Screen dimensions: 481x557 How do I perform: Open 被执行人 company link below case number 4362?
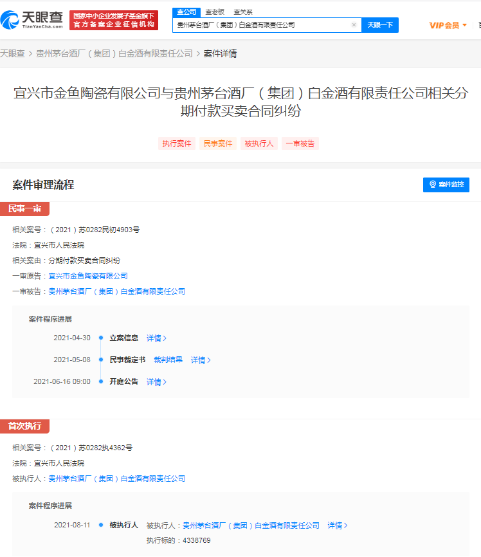point(117,479)
